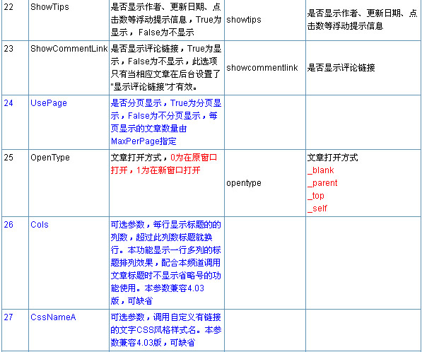Click the ShowTips parameter name
The width and height of the screenshot is (422, 352).
(49, 7)
